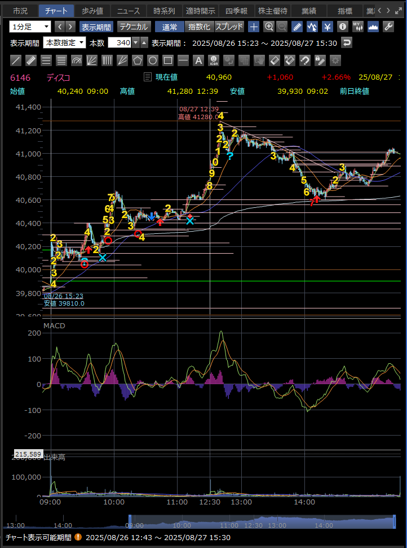407x548 pixels.
Task: Toggle the lock drawings pencil icon
Action: point(320,60)
